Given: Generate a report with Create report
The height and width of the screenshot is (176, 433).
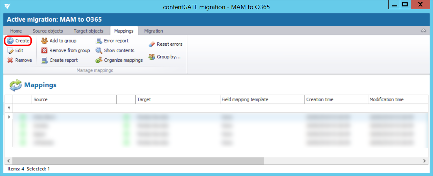Looking at the screenshot, I should (60, 60).
